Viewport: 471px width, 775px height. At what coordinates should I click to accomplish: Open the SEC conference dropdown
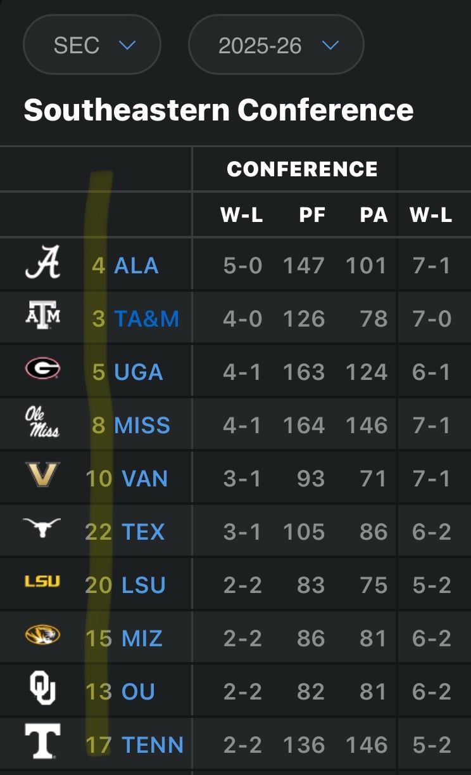(92, 45)
